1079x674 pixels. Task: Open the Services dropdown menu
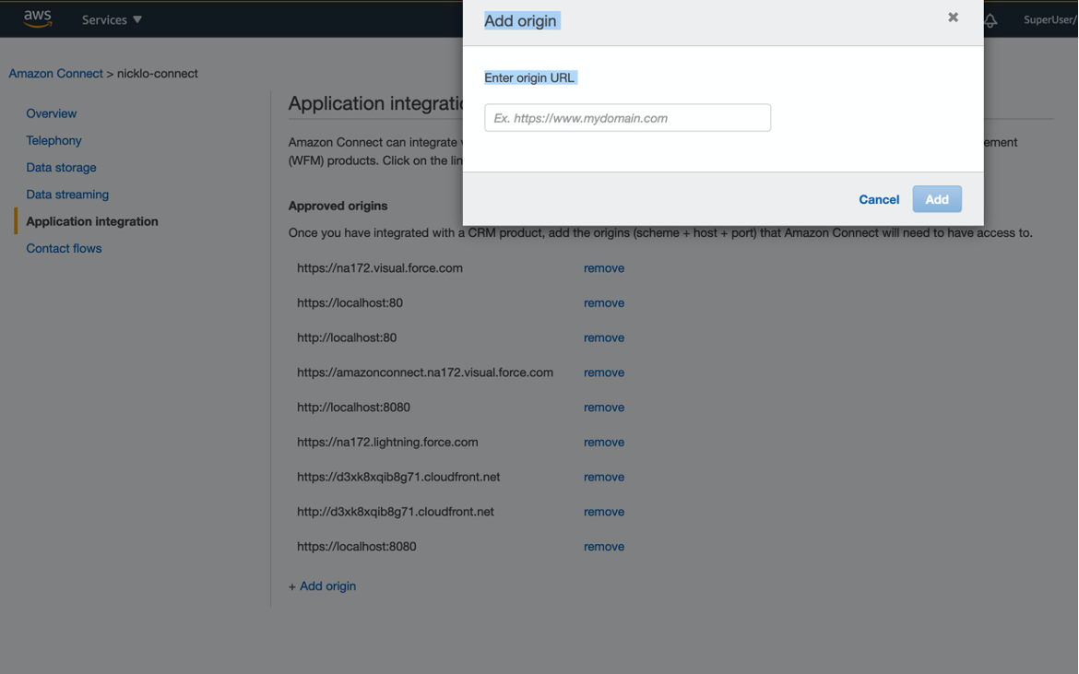112,20
